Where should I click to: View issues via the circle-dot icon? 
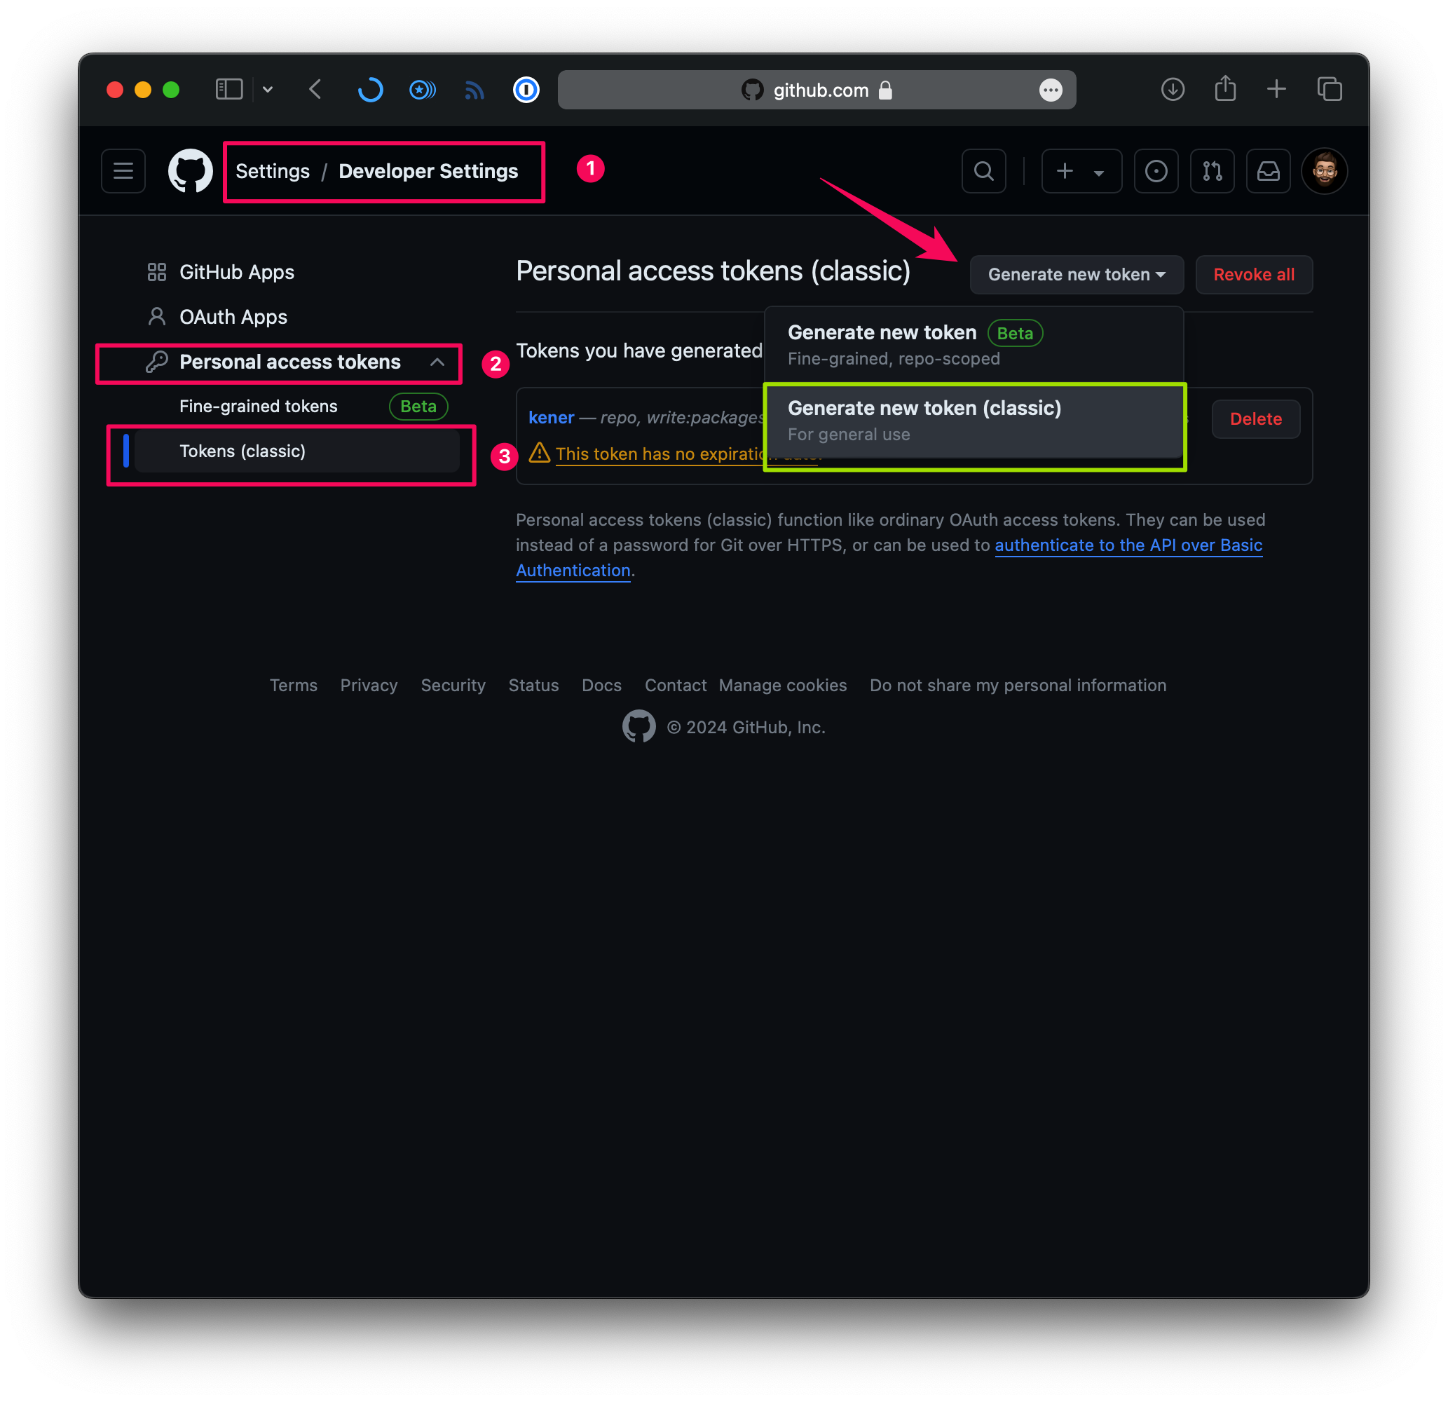pos(1156,171)
